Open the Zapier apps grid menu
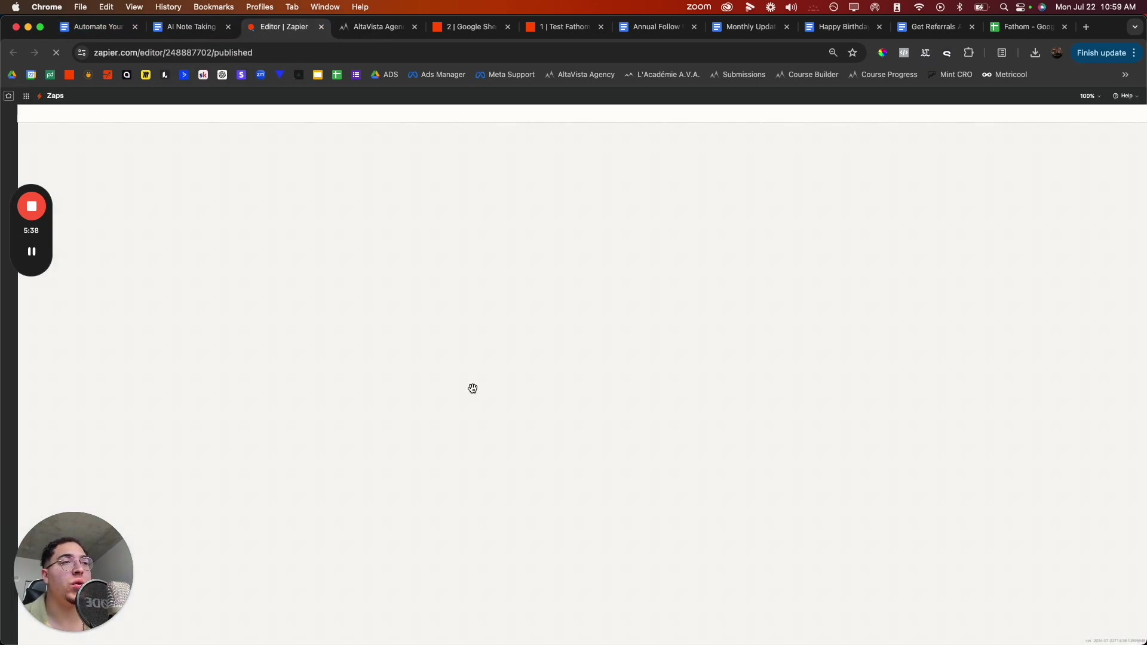The height and width of the screenshot is (645, 1147). 26,96
